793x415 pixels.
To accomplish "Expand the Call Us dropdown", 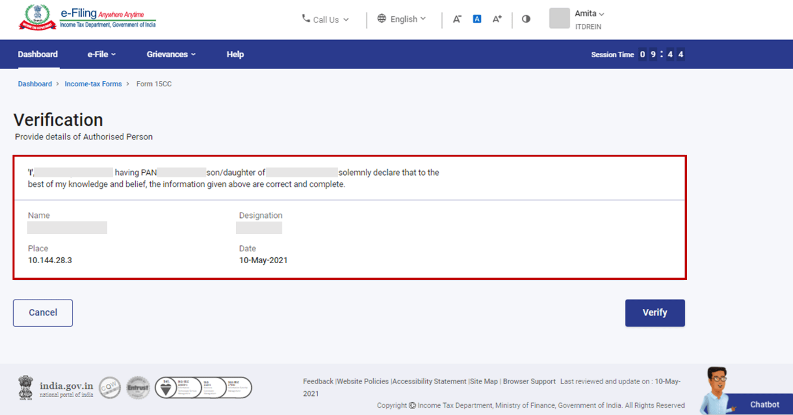I will point(325,20).
